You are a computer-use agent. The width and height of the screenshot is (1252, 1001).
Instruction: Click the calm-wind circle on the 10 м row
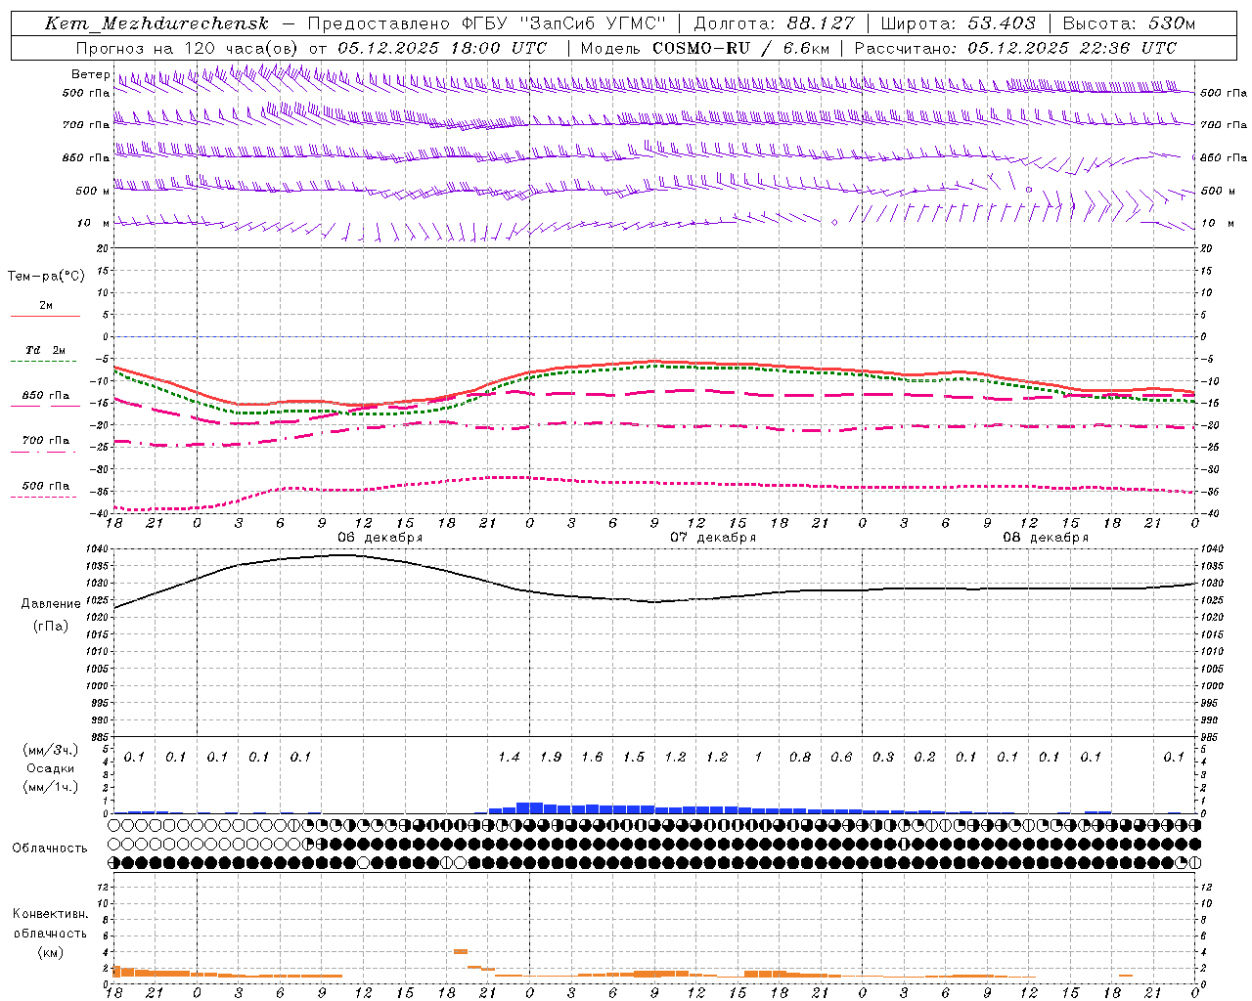tap(834, 223)
